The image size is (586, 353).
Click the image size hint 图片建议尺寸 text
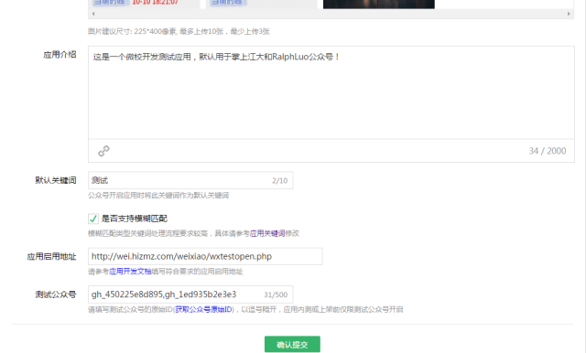[179, 31]
